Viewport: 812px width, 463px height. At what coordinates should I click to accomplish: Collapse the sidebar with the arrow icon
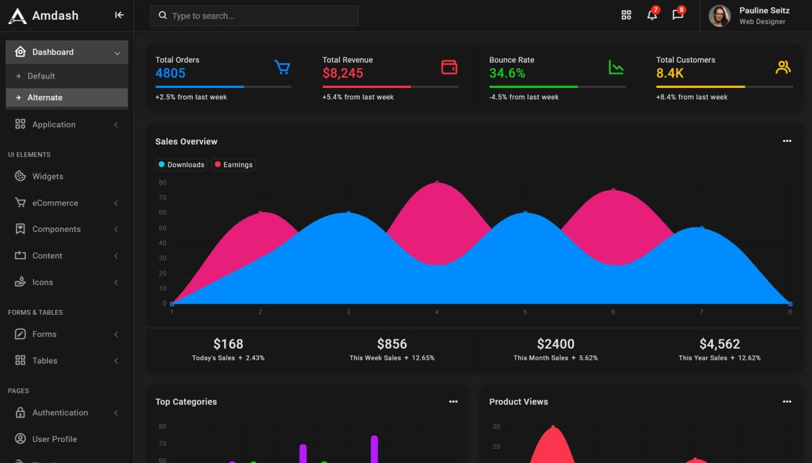click(119, 15)
